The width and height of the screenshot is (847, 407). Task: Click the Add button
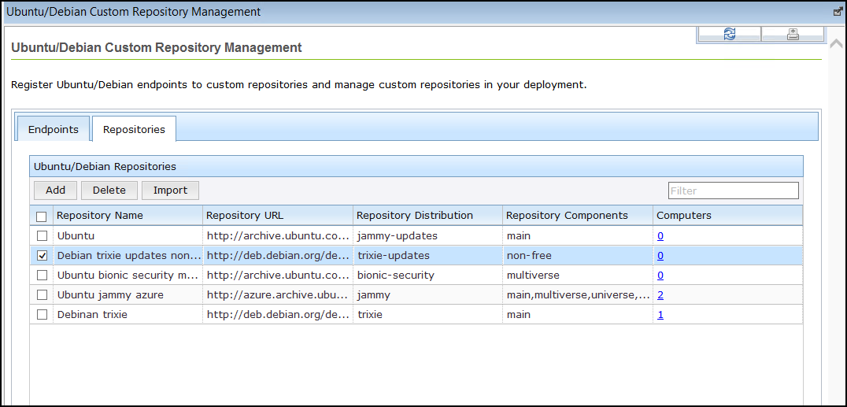(55, 191)
